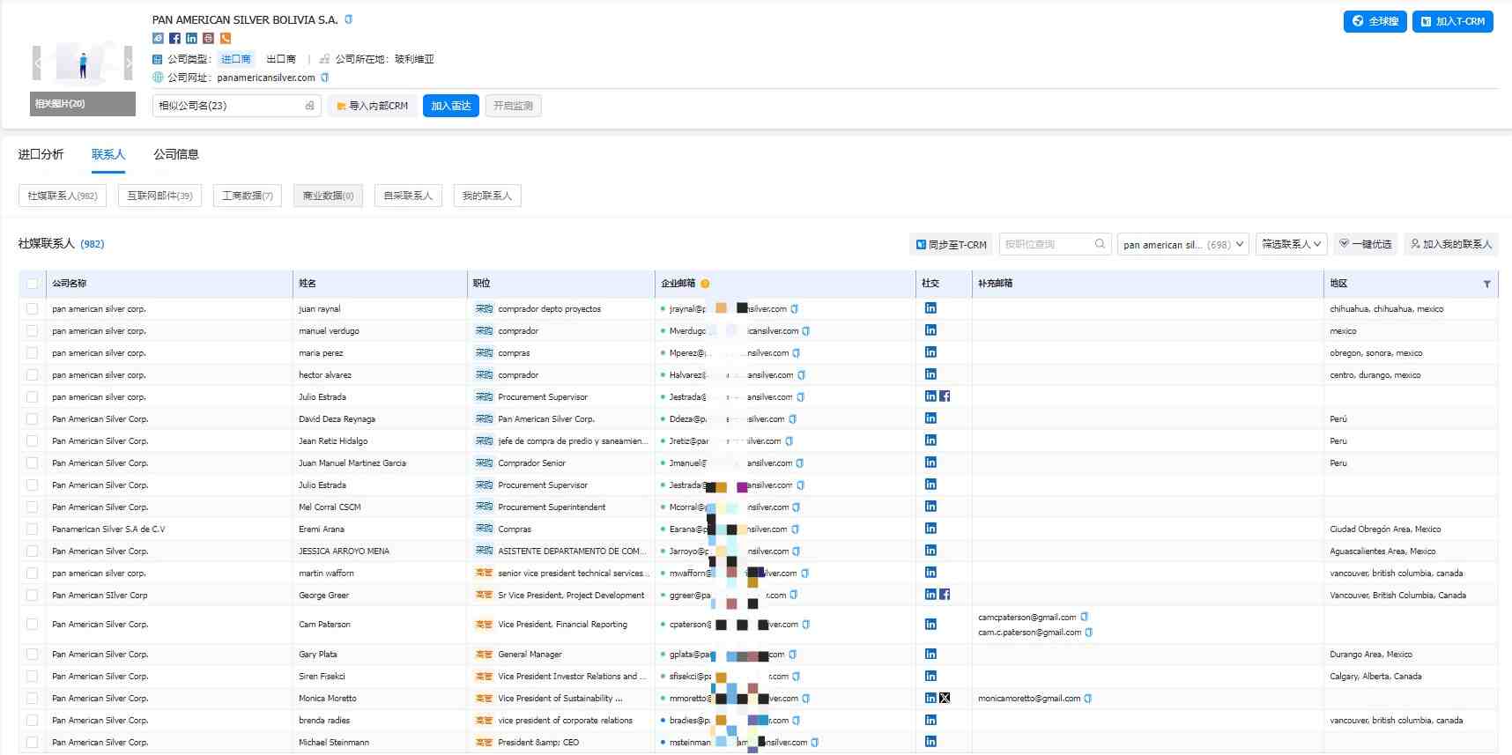Select the 进口商 company type tag
This screenshot has height=755, width=1512.
[x=236, y=59]
